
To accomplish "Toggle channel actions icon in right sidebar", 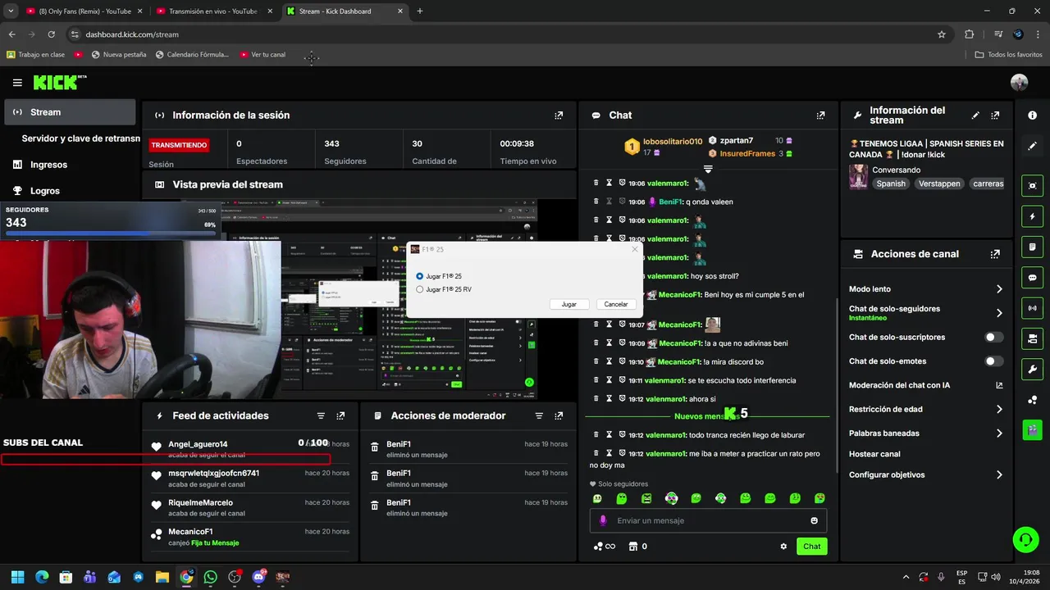I will coord(1032,338).
